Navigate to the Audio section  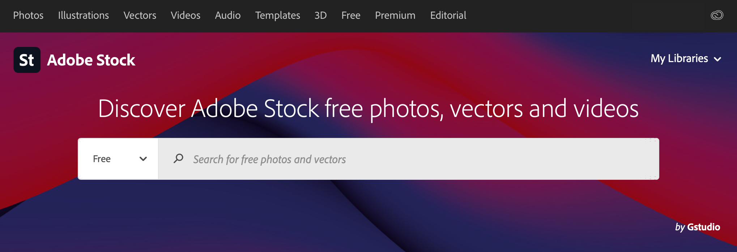coord(227,15)
